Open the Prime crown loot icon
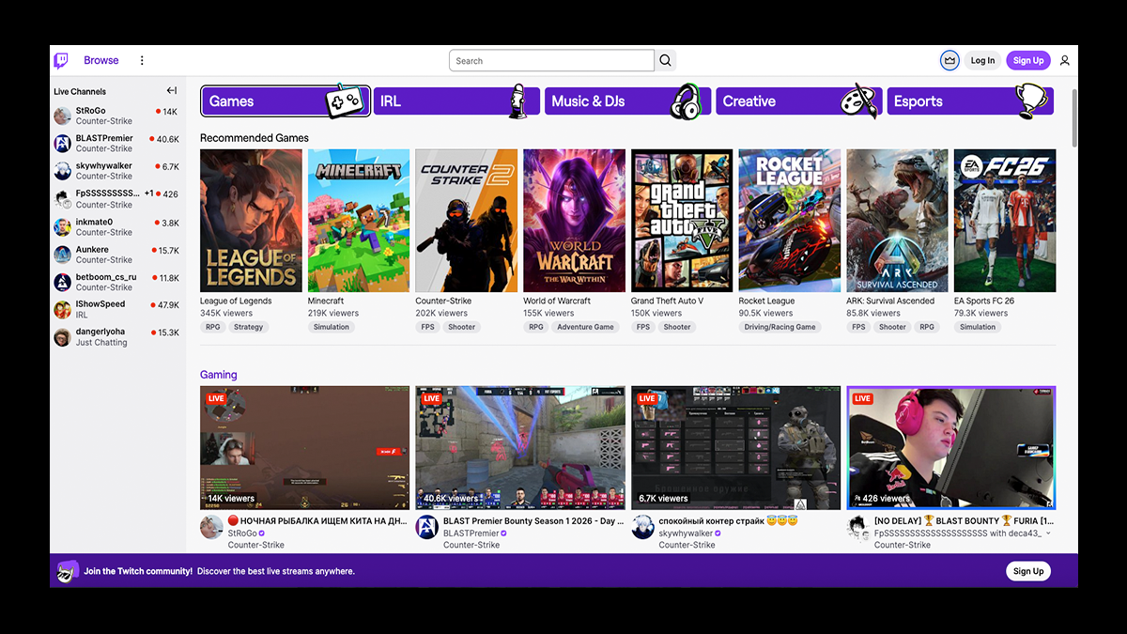This screenshot has width=1127, height=634. pos(949,61)
